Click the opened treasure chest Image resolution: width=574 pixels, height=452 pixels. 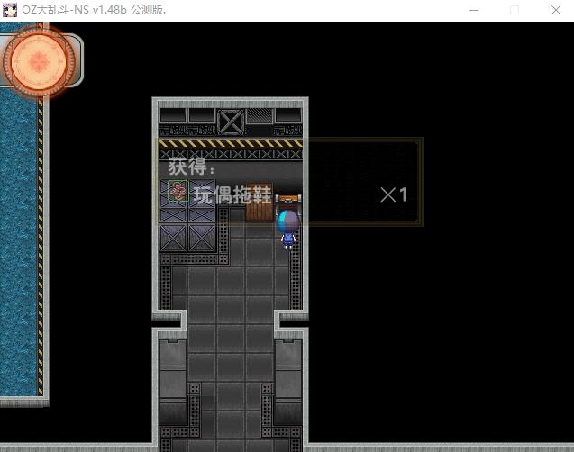[288, 203]
